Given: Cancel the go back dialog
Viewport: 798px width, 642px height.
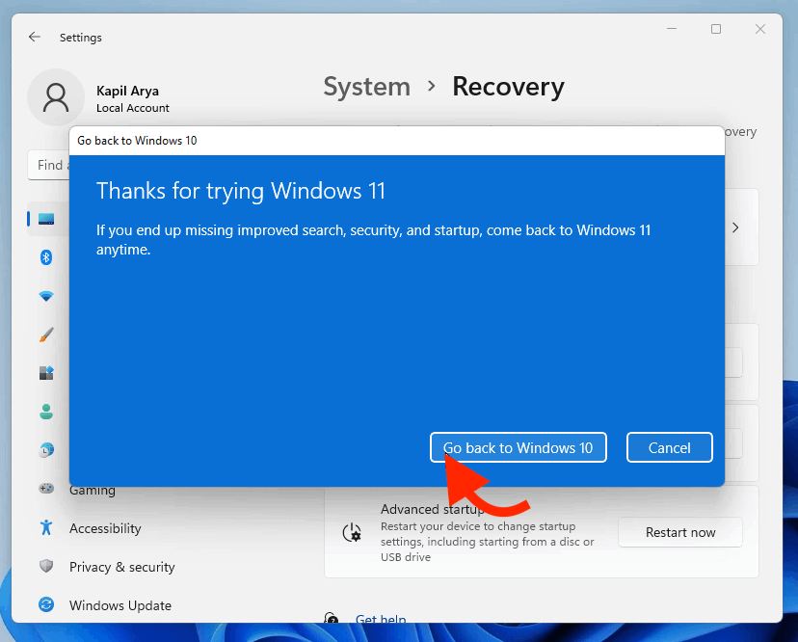Looking at the screenshot, I should tap(669, 447).
